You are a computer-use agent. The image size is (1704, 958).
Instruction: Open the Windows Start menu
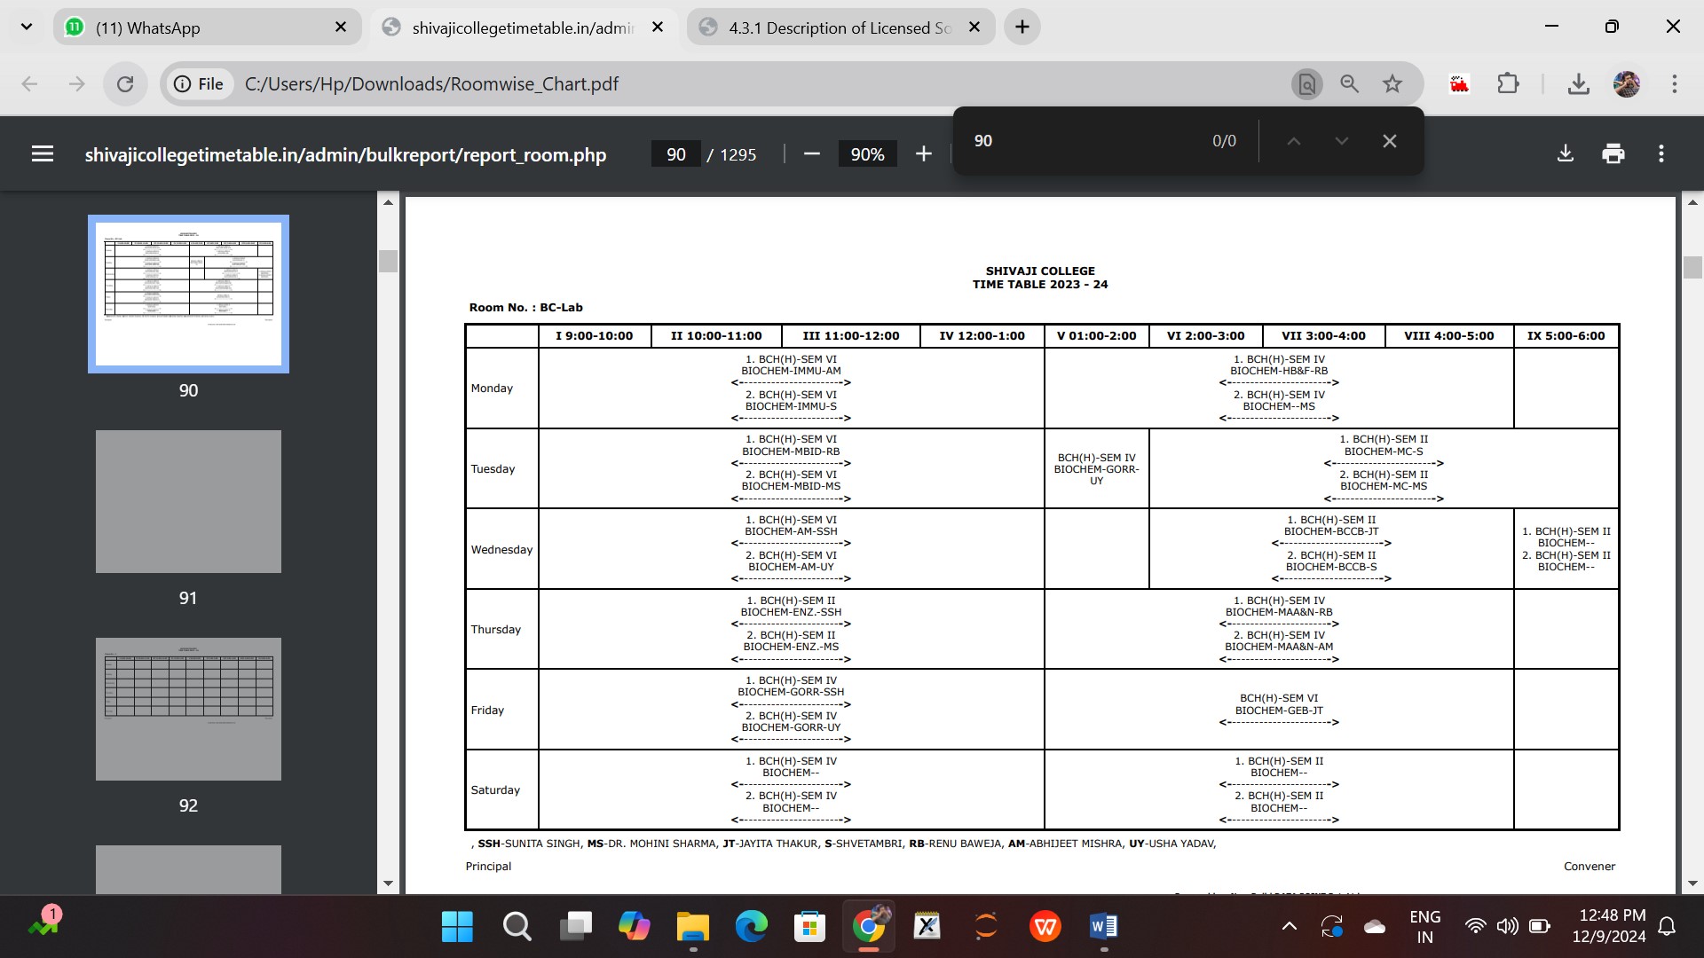457,927
